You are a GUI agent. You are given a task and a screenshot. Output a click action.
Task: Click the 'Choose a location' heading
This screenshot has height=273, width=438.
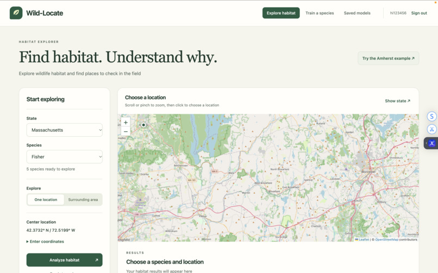pos(145,97)
